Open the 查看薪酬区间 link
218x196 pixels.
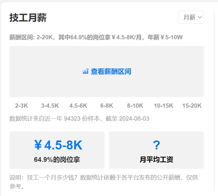pyautogui.click(x=111, y=72)
